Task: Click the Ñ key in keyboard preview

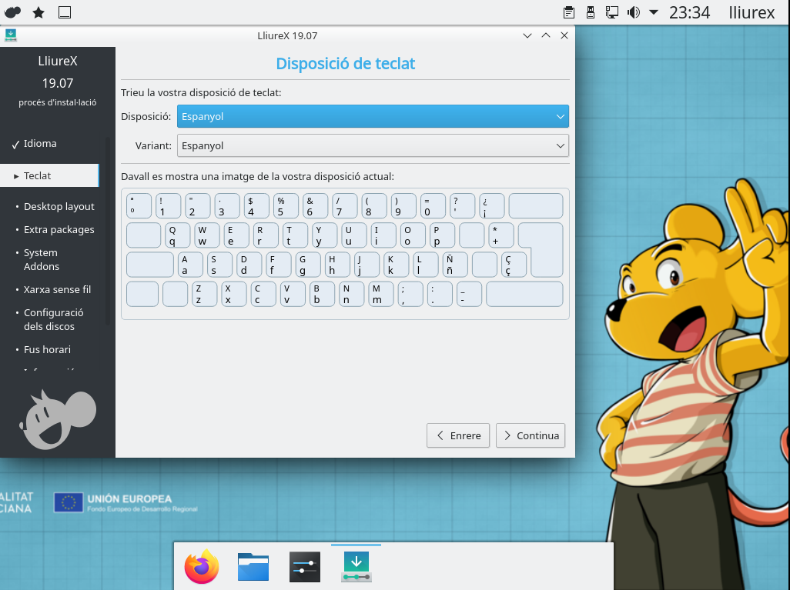Action: point(455,265)
